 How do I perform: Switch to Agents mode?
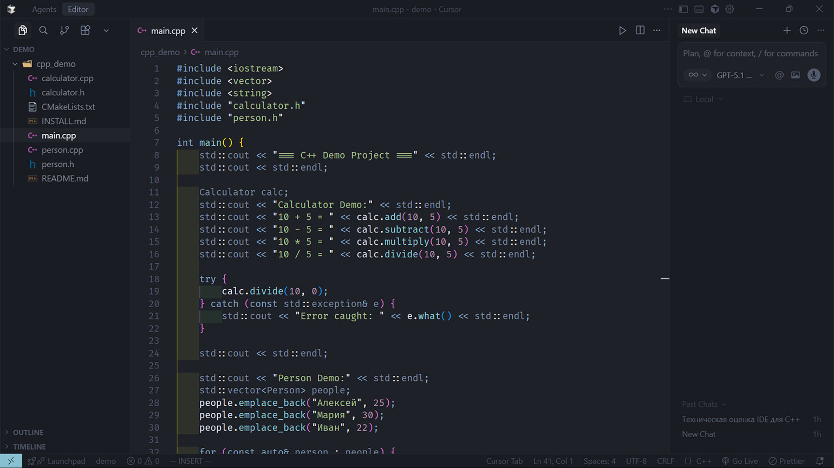[x=44, y=9]
